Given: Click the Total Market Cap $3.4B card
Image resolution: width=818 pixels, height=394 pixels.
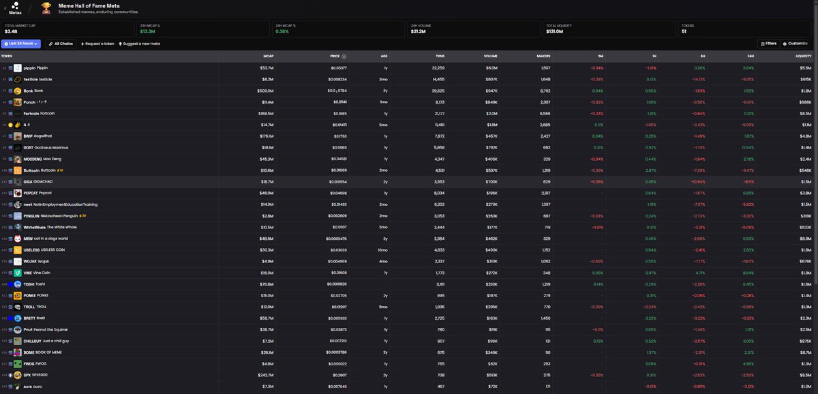Looking at the screenshot, I should (x=67, y=29).
